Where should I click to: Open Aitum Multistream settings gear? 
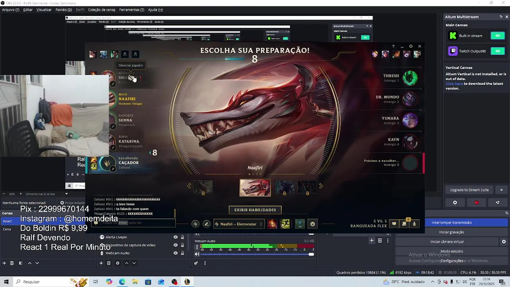coord(455,202)
